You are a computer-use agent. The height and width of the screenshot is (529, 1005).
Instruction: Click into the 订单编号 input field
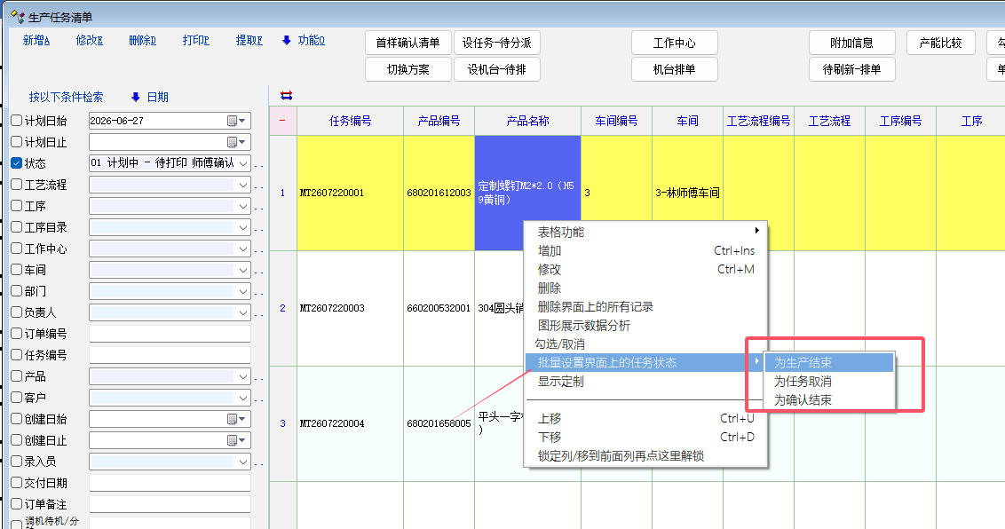pyautogui.click(x=170, y=334)
